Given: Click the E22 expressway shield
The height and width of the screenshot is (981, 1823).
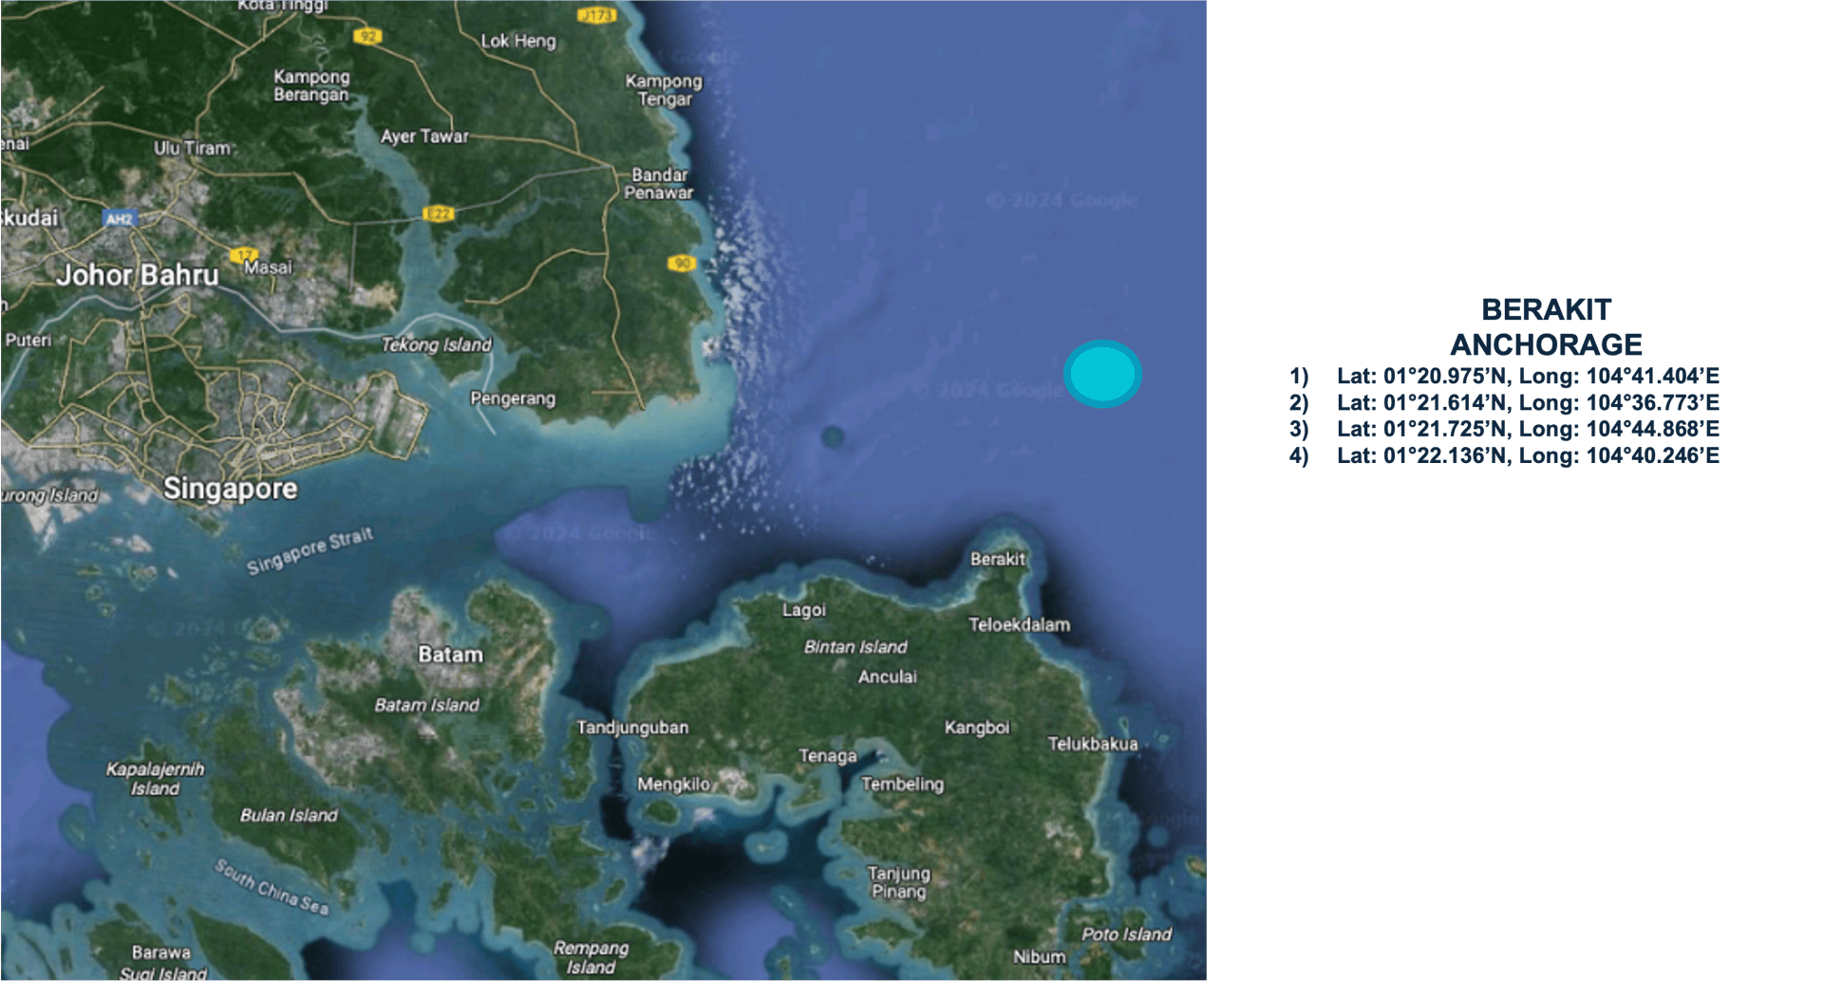Looking at the screenshot, I should click(438, 213).
